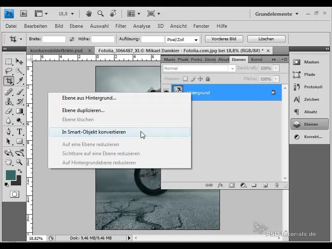Select the Gradient tool
Viewport: 332px width, 249px height.
20,111
